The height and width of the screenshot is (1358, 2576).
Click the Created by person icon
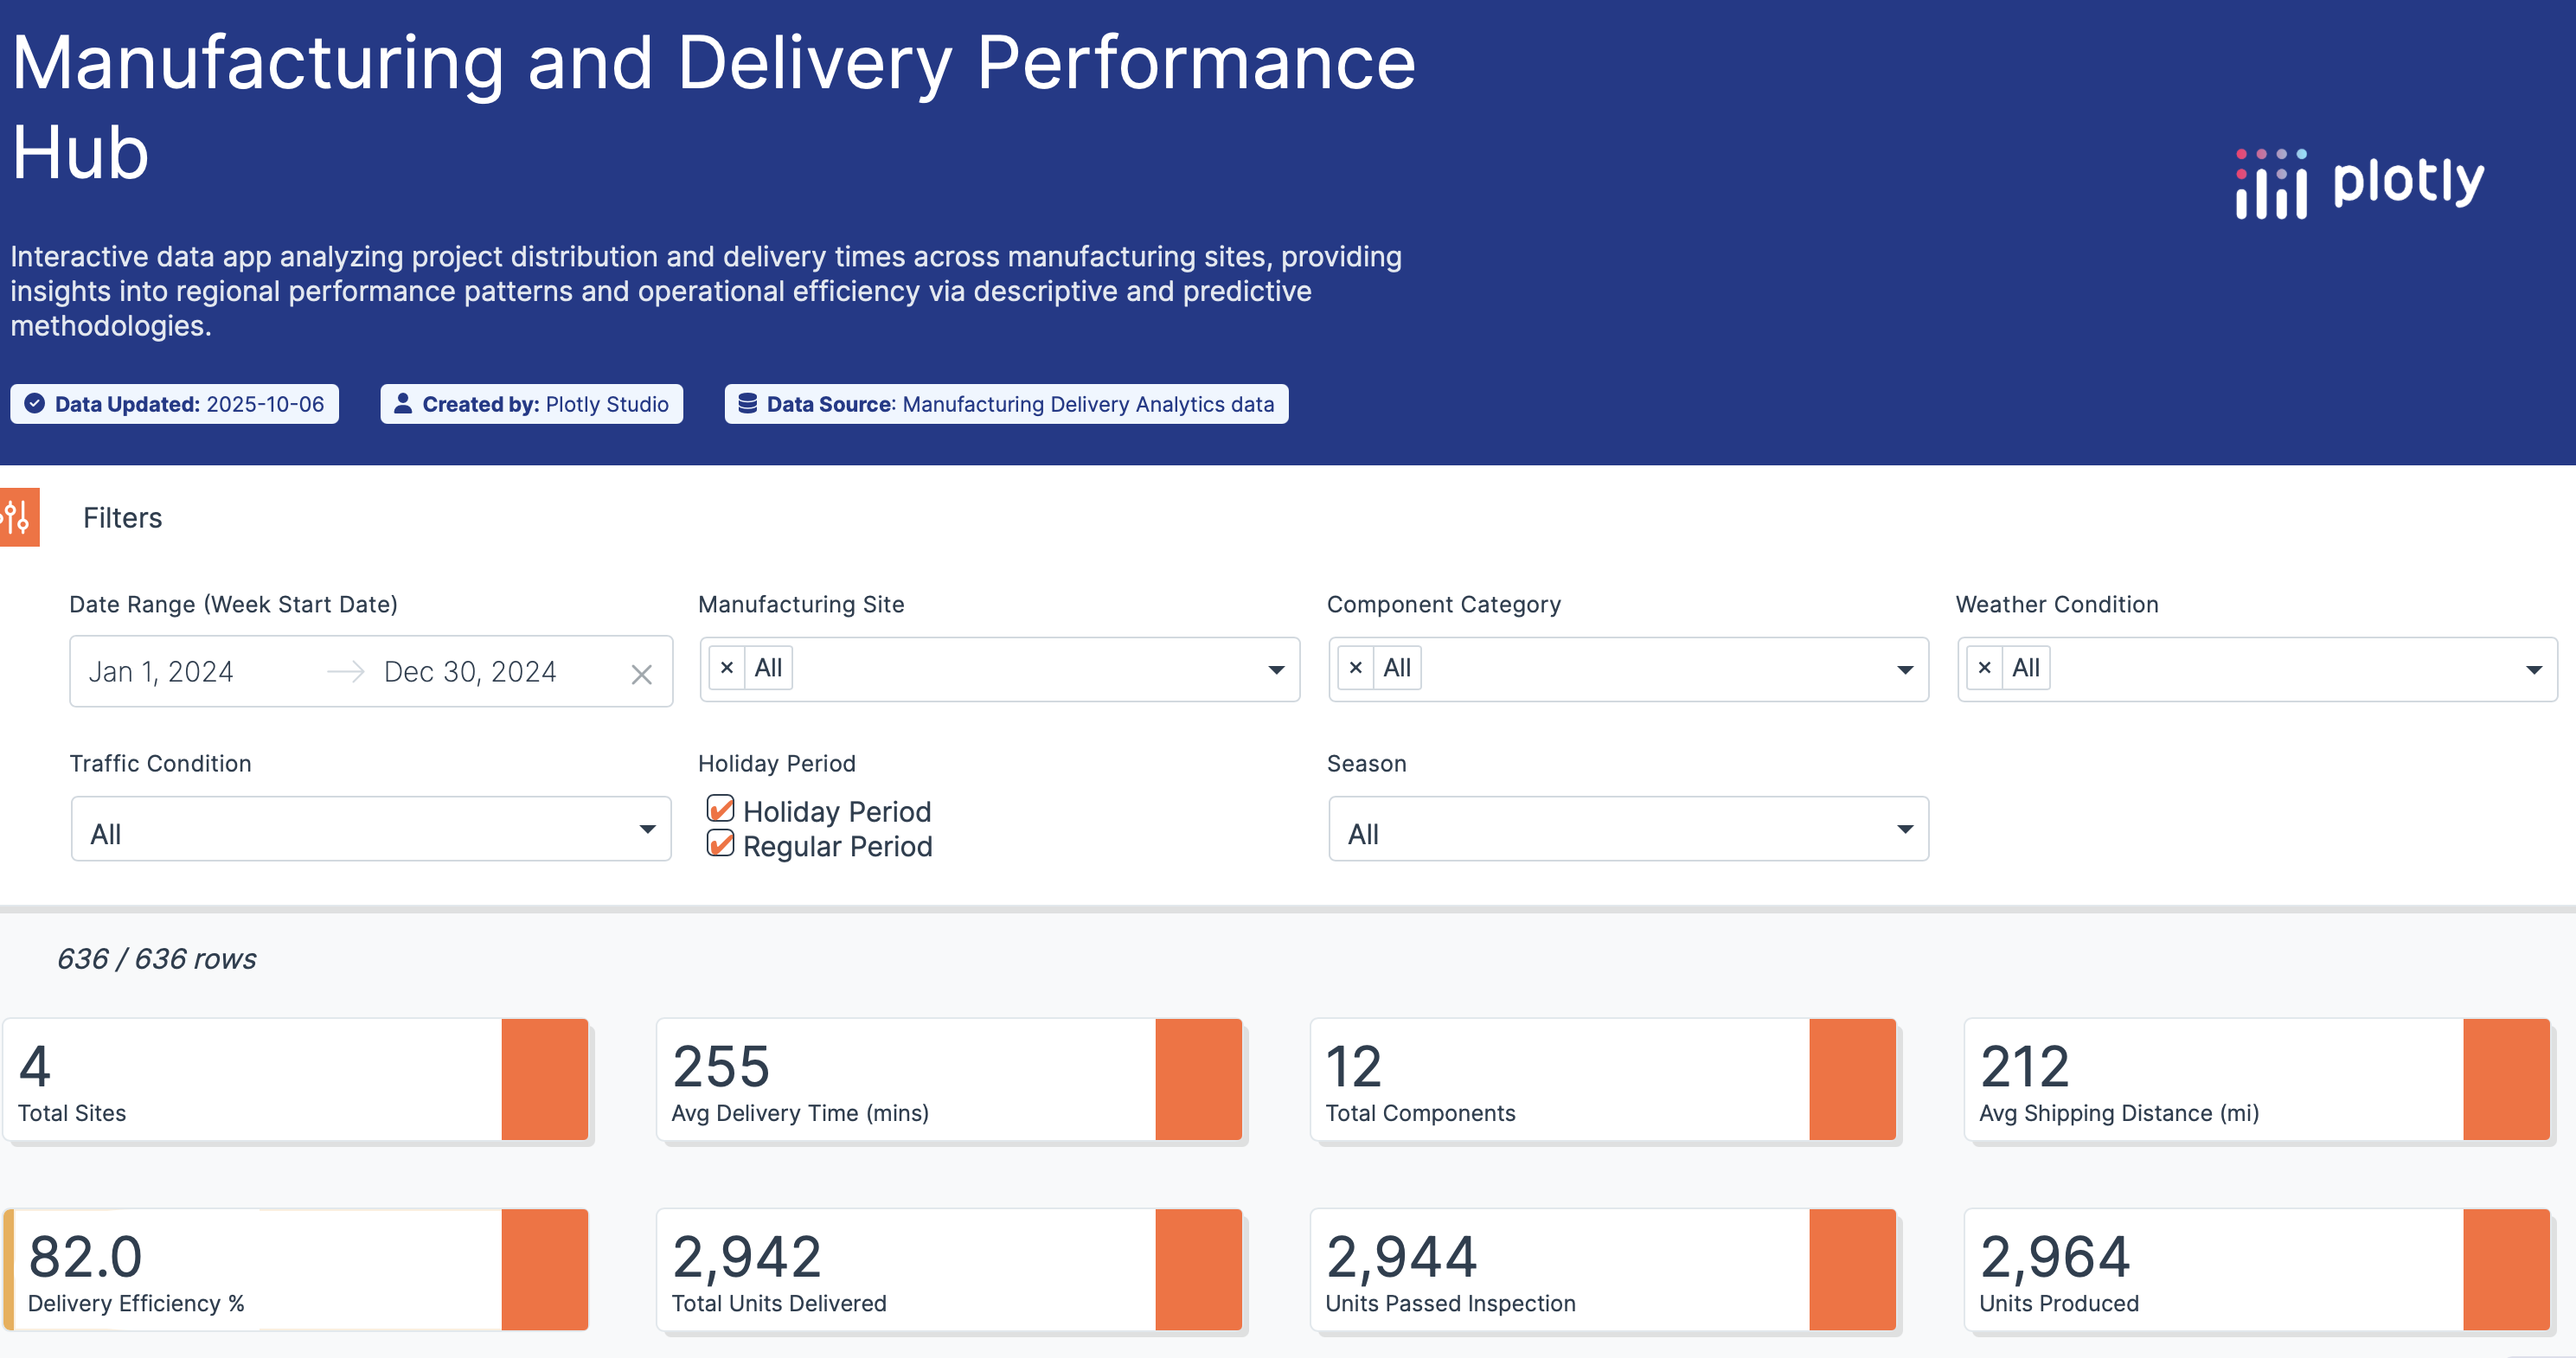[x=403, y=403]
